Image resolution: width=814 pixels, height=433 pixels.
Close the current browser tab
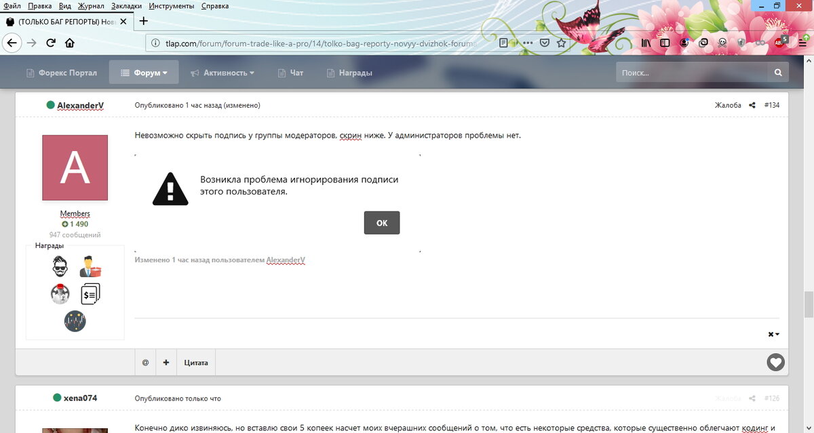point(123,22)
